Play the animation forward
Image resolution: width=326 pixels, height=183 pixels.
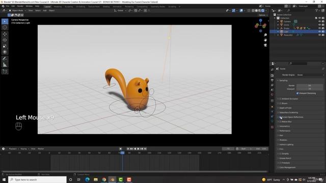(x=138, y=149)
